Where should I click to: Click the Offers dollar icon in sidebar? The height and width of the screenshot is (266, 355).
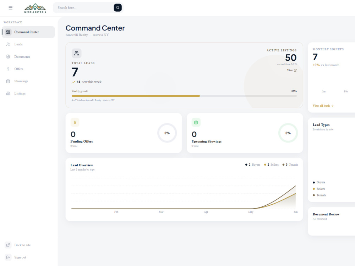[x=8, y=69]
